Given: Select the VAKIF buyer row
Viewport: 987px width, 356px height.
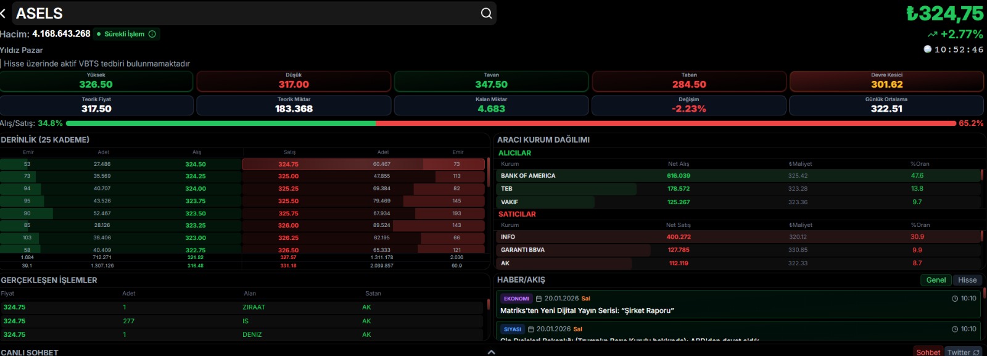Looking at the screenshot, I should coord(738,202).
